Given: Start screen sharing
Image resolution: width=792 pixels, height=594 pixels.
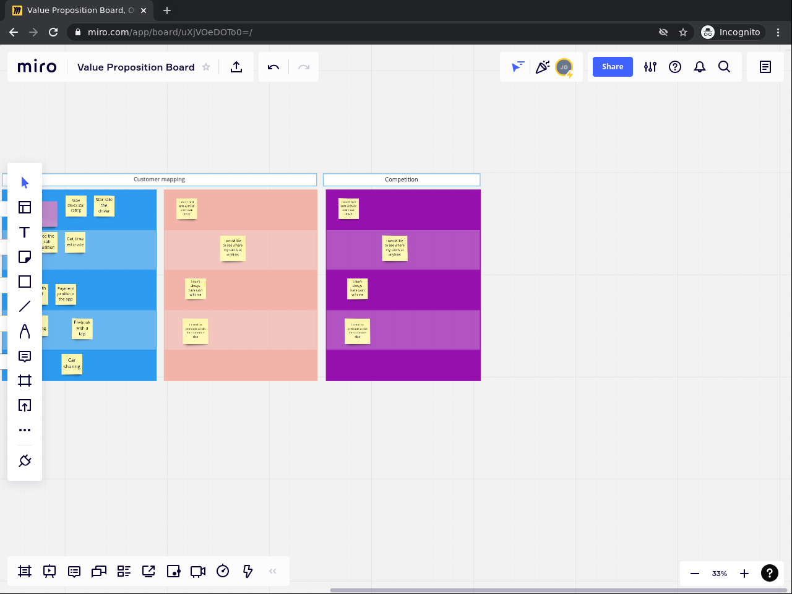Looking at the screenshot, I should [x=148, y=571].
